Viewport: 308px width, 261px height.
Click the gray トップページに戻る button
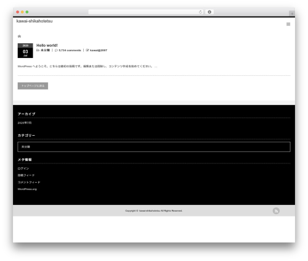(33, 86)
